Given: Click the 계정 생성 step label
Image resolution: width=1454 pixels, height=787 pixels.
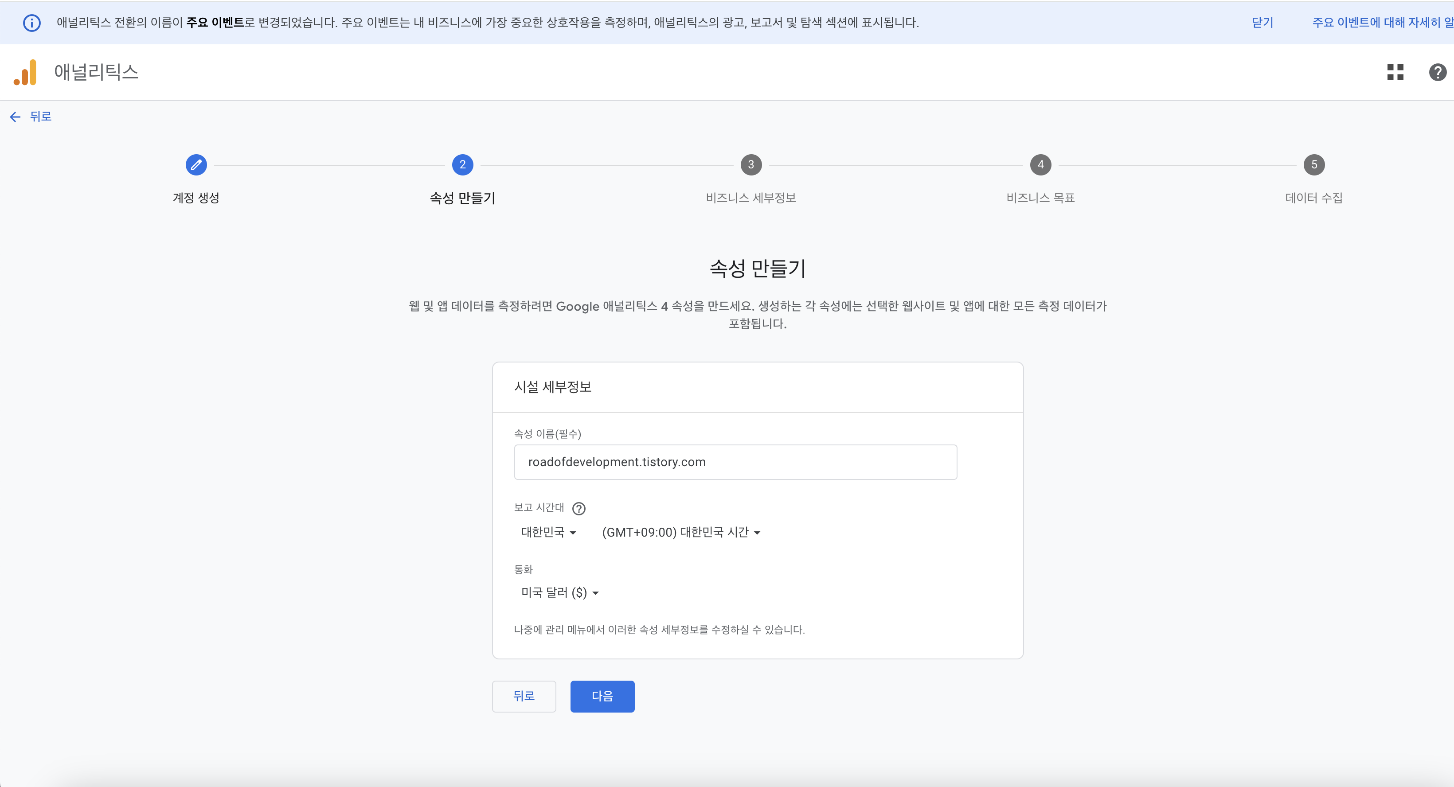Looking at the screenshot, I should pyautogui.click(x=196, y=198).
